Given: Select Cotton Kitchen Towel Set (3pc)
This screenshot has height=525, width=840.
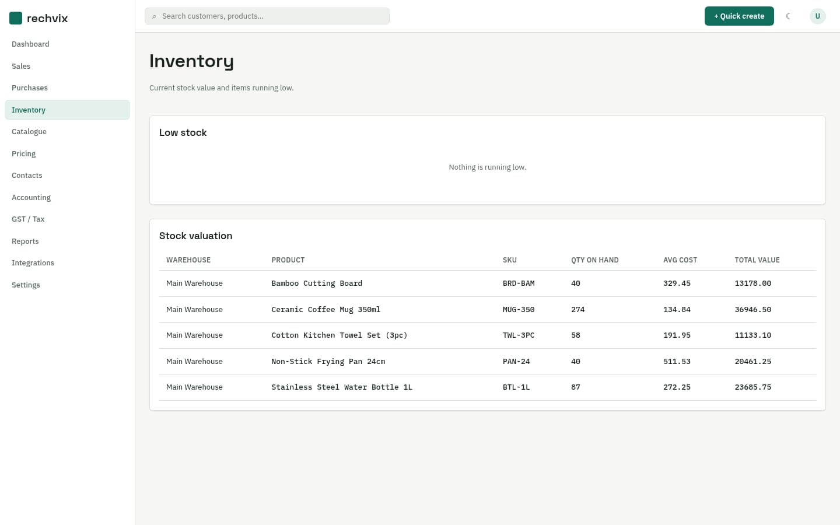Looking at the screenshot, I should coord(339,335).
